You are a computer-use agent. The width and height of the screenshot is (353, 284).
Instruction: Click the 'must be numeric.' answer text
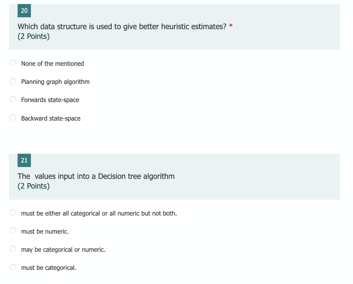[45, 232]
